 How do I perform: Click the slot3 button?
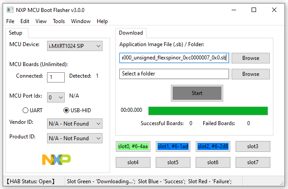253,146
